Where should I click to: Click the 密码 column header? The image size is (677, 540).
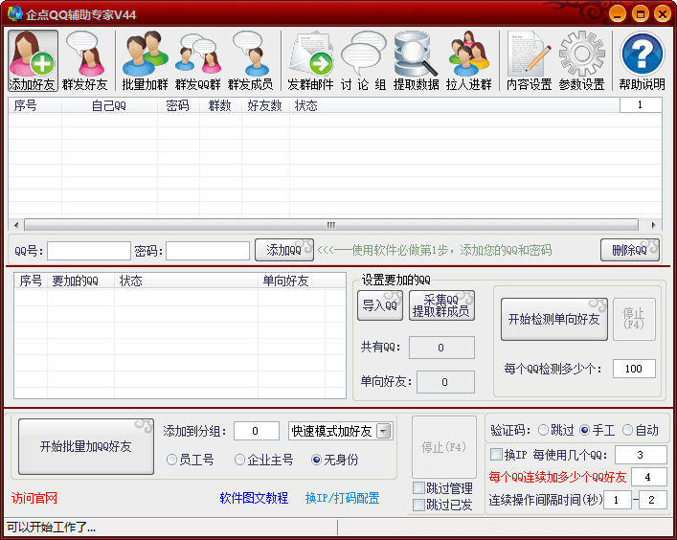tap(178, 105)
